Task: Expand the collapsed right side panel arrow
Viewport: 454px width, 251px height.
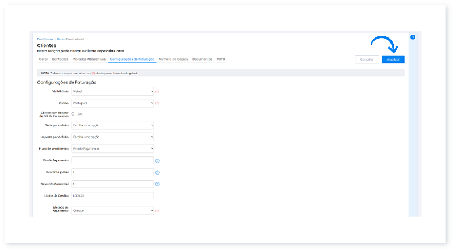Action: pyautogui.click(x=413, y=37)
